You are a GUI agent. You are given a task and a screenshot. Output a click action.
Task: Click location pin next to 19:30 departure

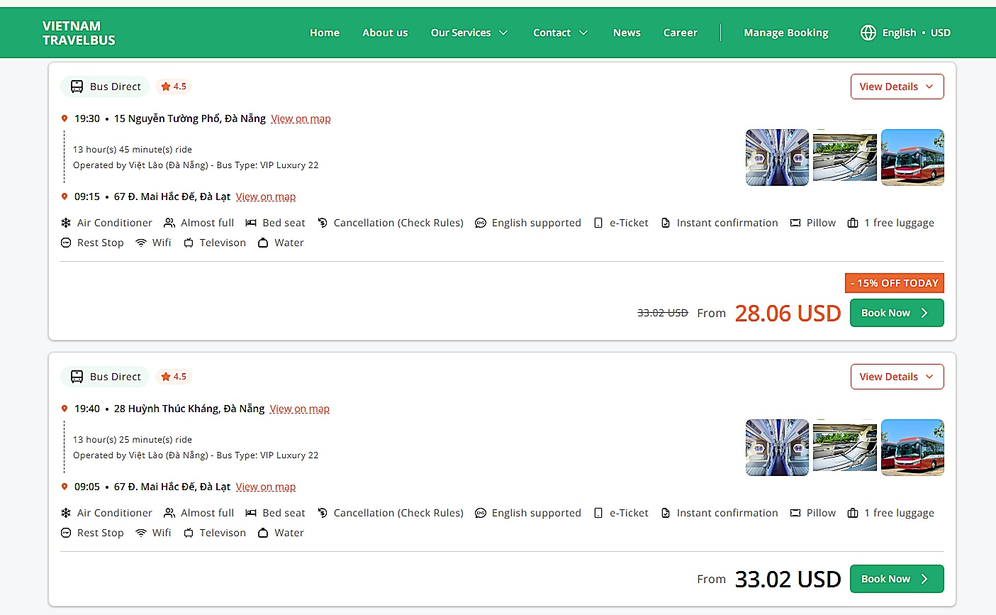click(65, 118)
